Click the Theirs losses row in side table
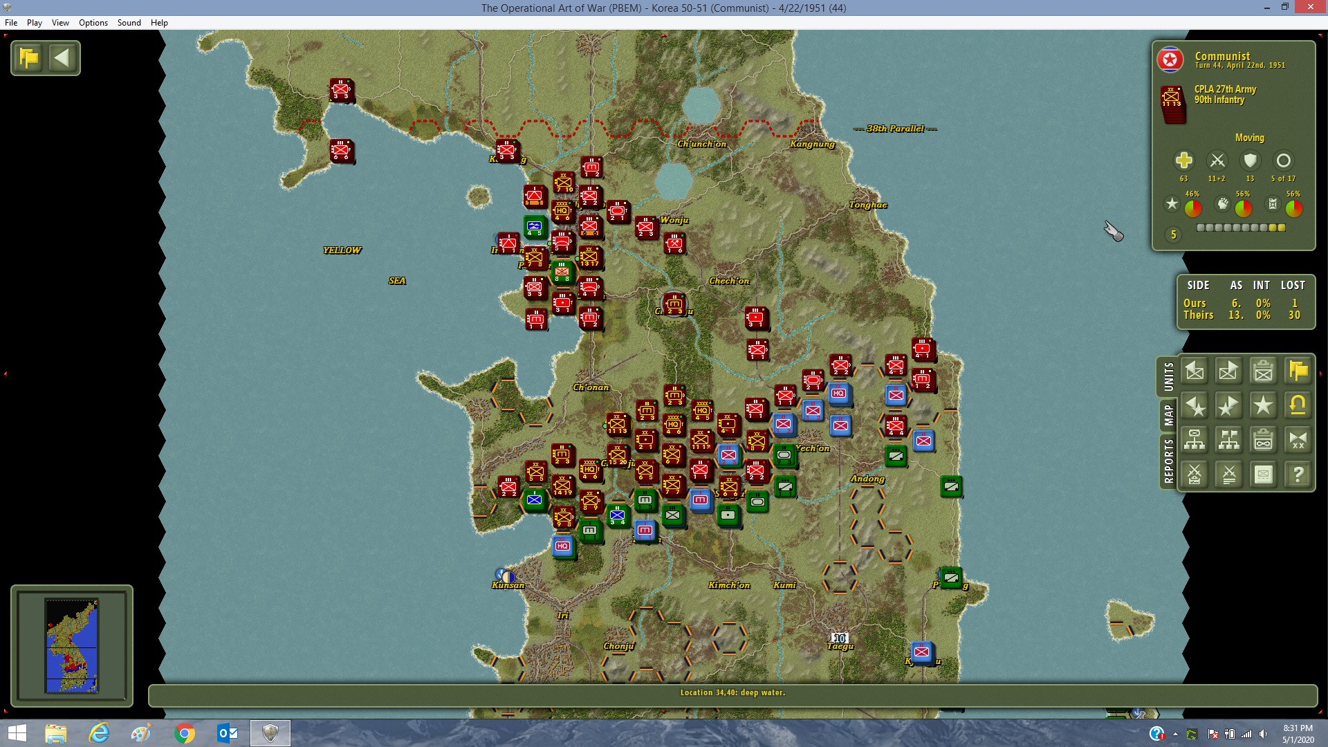The image size is (1328, 747). 1244,315
